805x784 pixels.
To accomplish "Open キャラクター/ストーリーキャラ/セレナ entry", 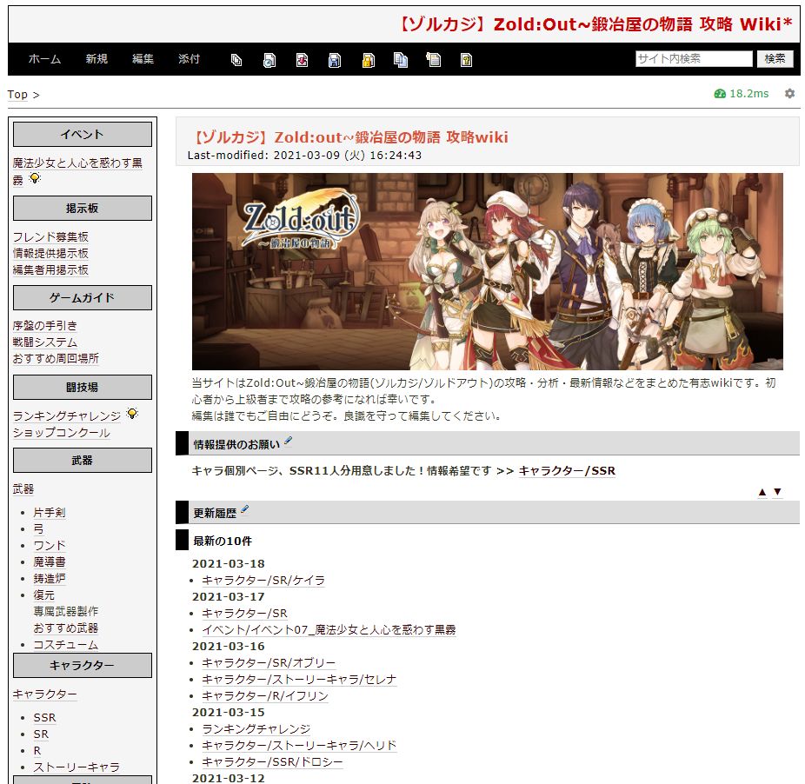I will tap(299, 679).
